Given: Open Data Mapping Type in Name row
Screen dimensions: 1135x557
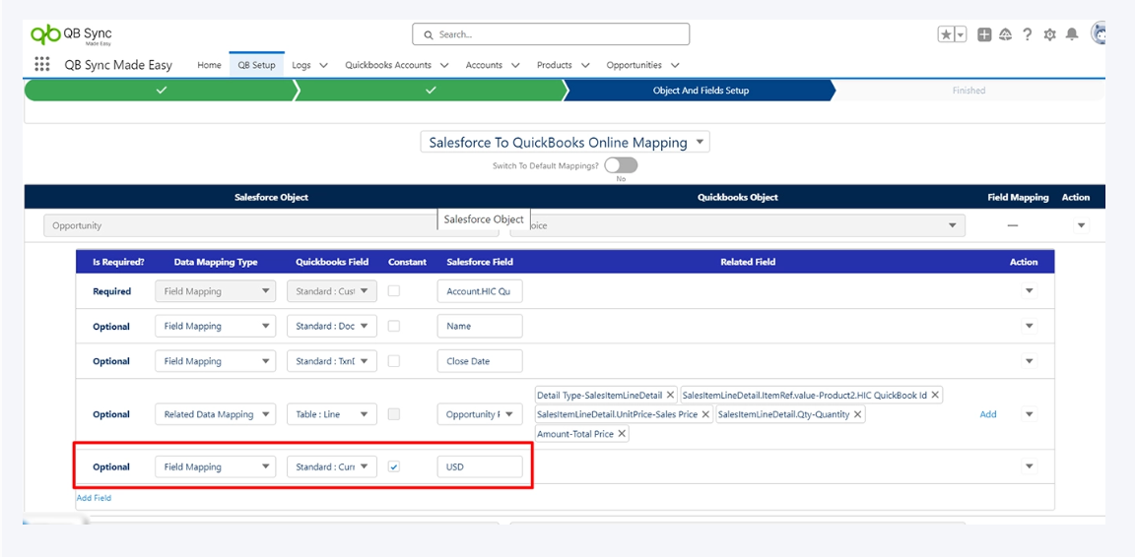Looking at the screenshot, I should [x=215, y=327].
